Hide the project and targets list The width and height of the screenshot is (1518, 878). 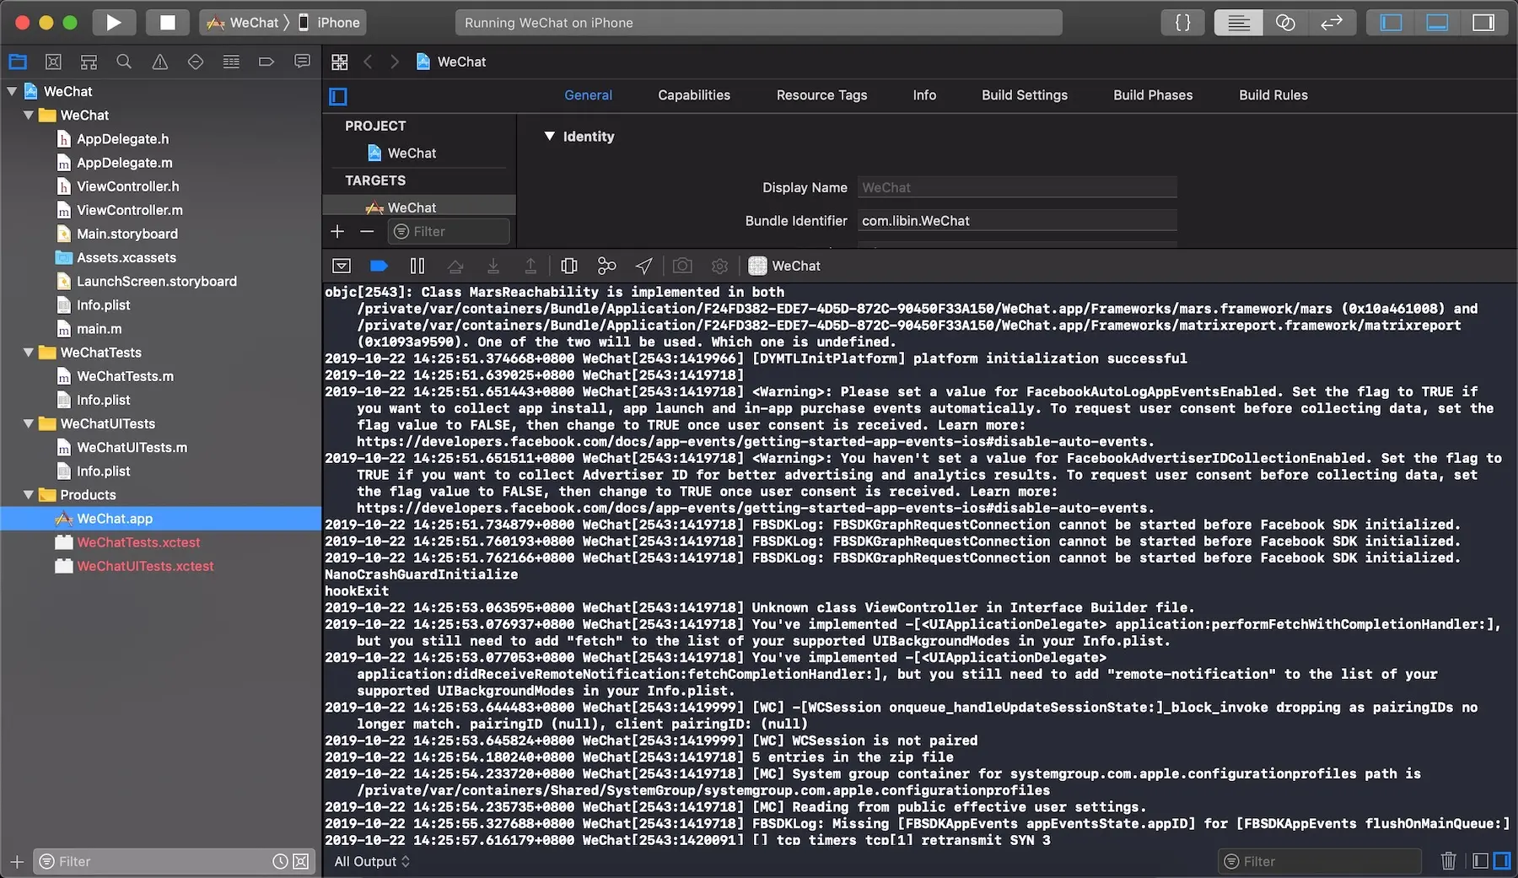338,96
